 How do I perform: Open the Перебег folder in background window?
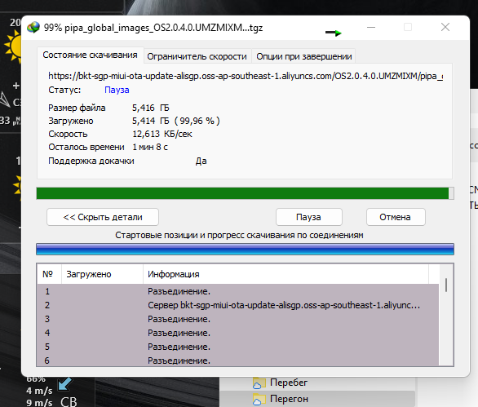pos(289,383)
